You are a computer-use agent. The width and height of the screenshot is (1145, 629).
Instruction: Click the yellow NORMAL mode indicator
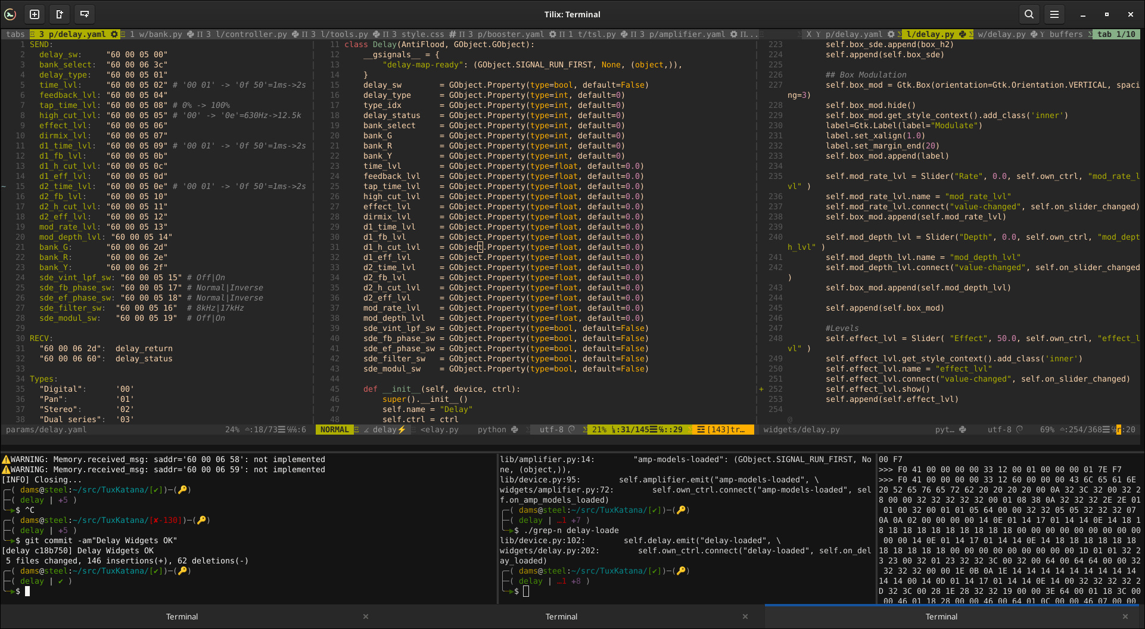[334, 430]
